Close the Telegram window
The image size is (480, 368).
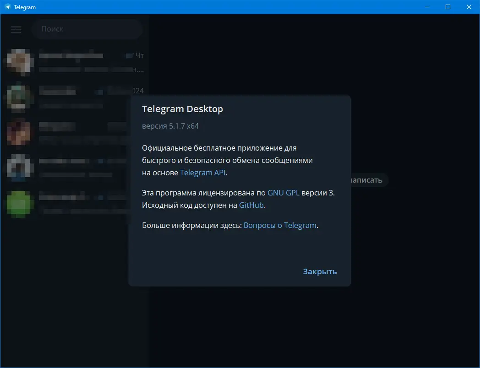coord(469,7)
